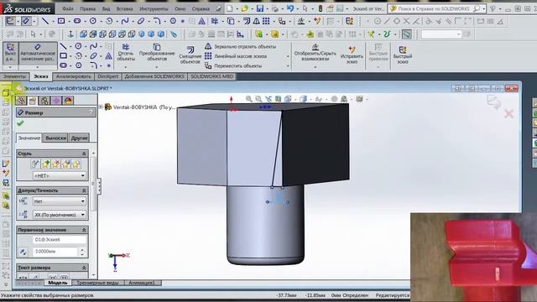
Task: Switch to the Элементы ribbon tab
Action: tap(15, 76)
